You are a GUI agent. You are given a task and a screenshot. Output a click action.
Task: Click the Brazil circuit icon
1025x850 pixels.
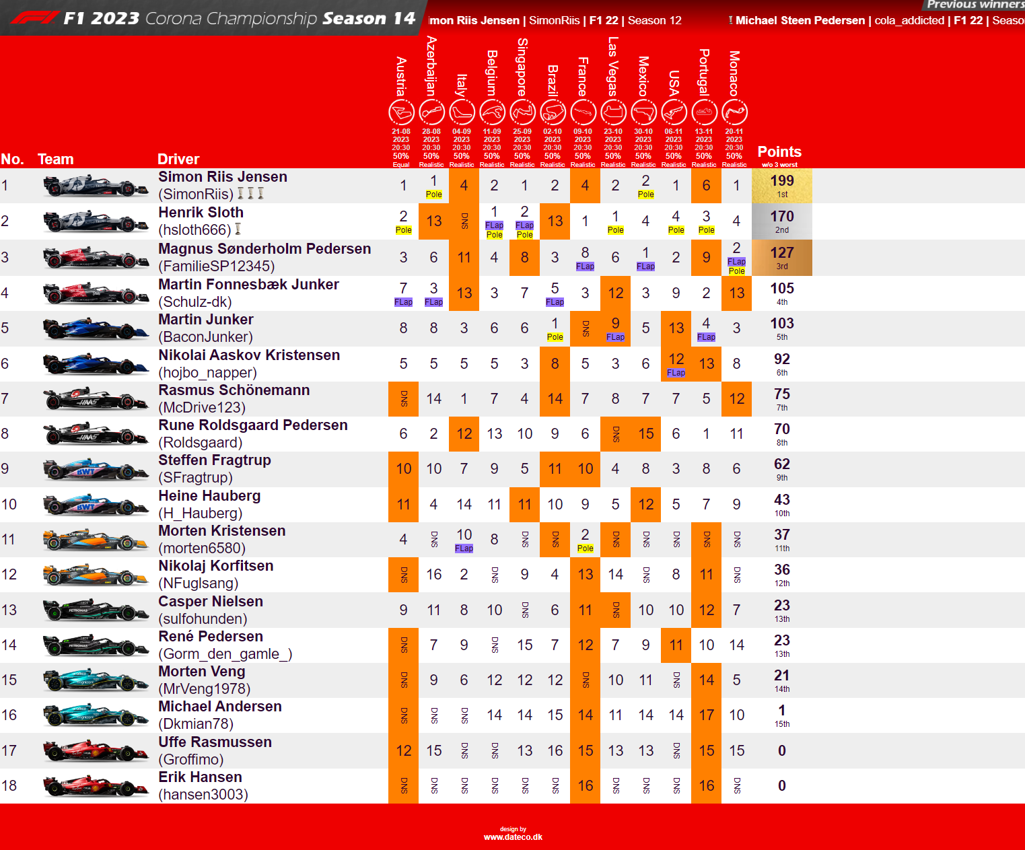[x=553, y=112]
